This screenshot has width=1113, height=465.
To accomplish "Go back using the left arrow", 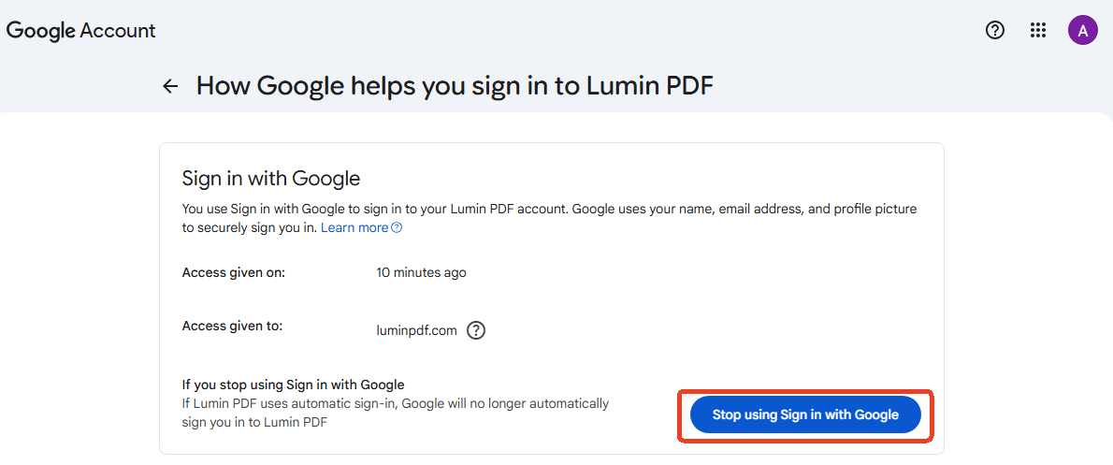I will (x=169, y=86).
